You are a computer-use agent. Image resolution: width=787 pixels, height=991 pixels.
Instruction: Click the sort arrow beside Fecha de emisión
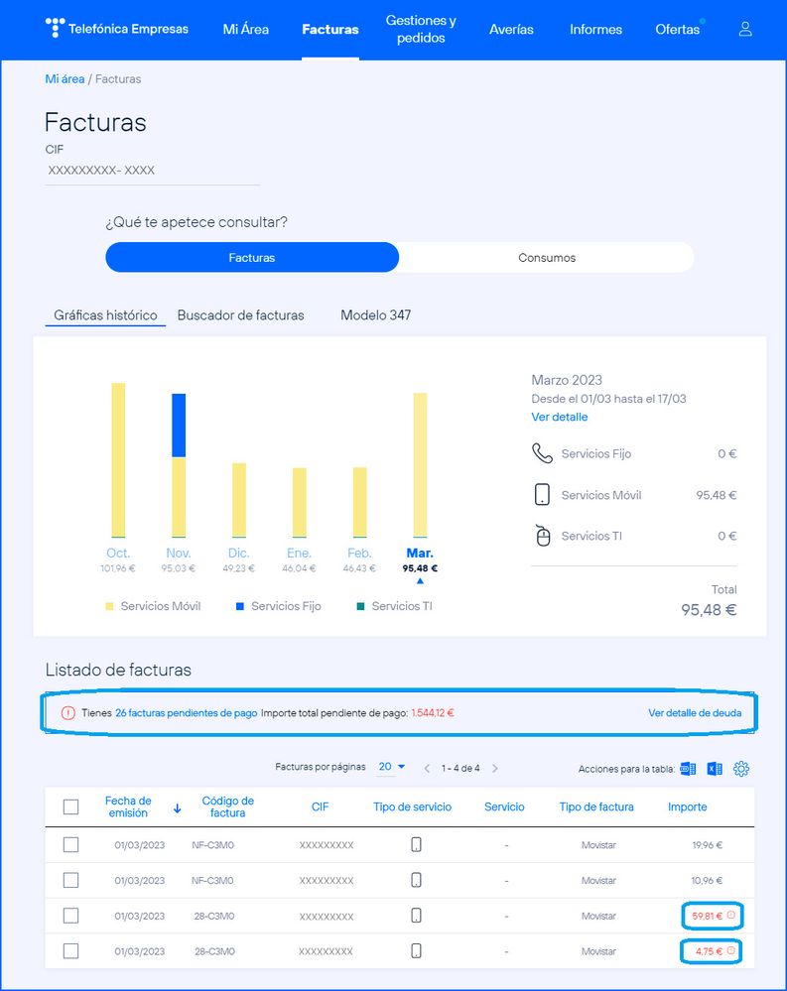[178, 807]
